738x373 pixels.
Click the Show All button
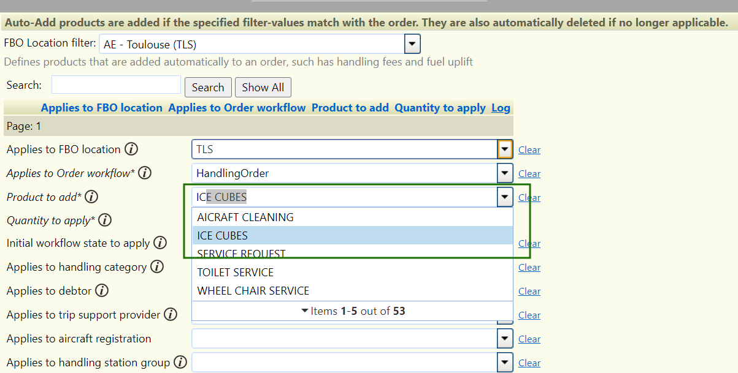(263, 87)
